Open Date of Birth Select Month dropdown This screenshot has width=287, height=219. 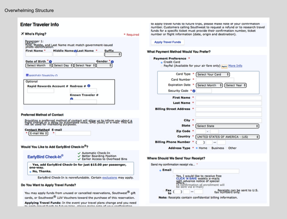(x=39, y=65)
